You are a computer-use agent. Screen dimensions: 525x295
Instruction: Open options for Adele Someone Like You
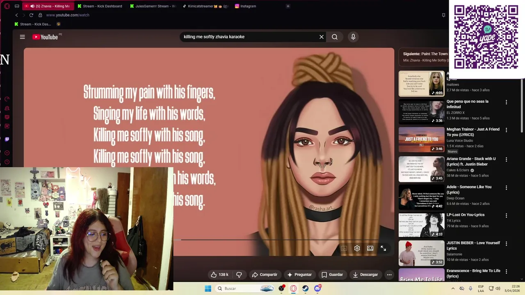pyautogui.click(x=506, y=187)
